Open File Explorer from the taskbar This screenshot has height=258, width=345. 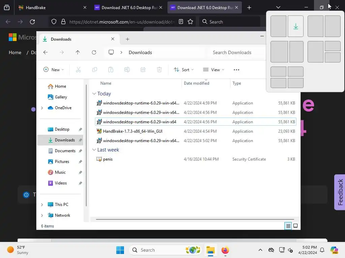coord(211,250)
